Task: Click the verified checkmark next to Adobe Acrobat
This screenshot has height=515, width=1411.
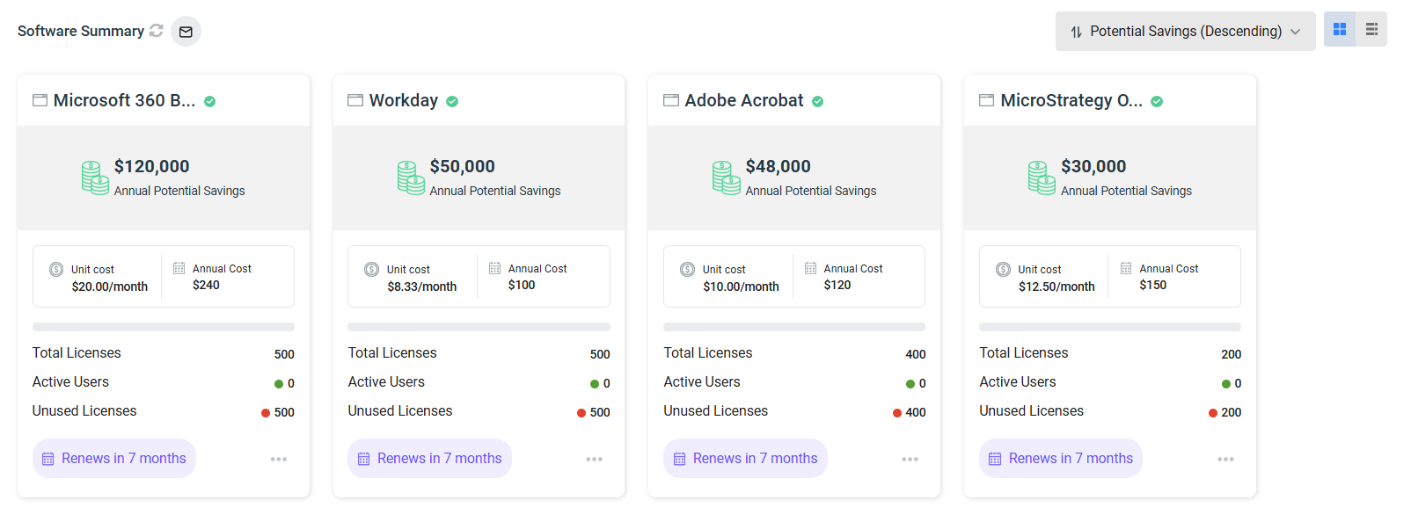Action: point(818,102)
